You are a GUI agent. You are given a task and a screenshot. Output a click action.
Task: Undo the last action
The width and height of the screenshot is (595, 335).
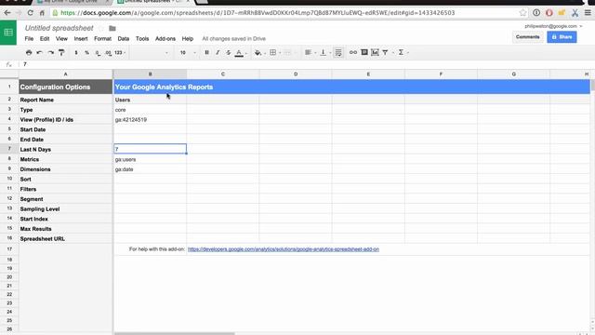click(39, 52)
